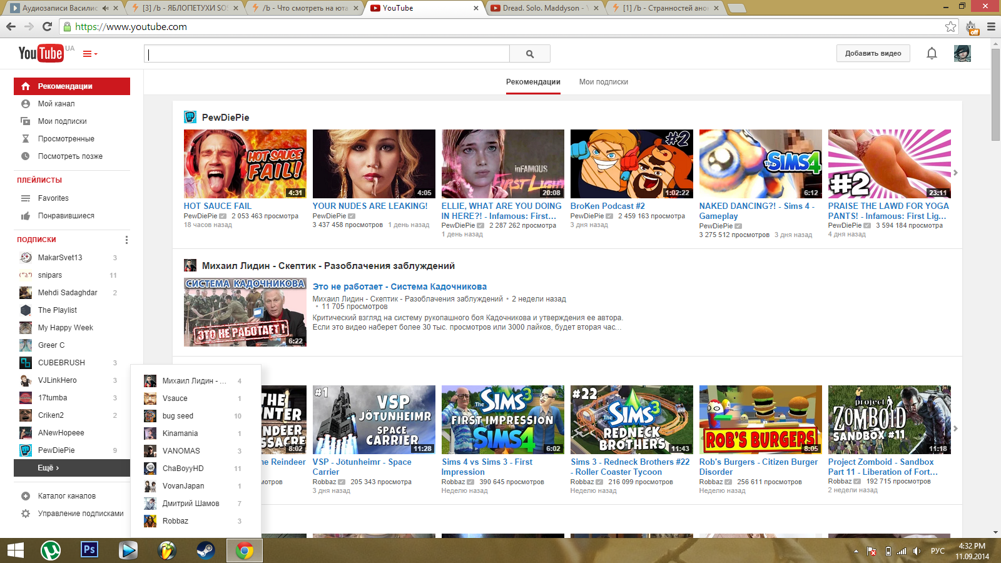Click the system tray network icon

(x=902, y=551)
